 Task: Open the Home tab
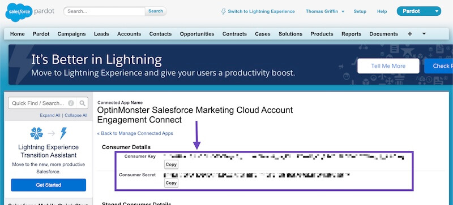tap(18, 34)
